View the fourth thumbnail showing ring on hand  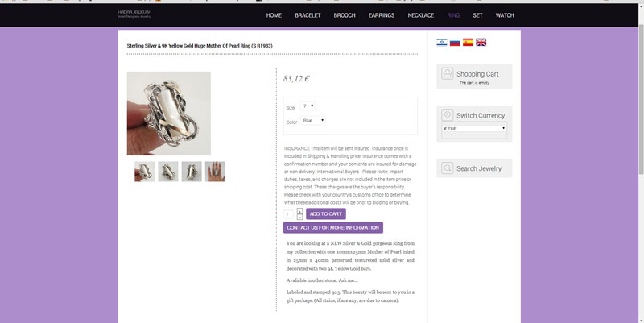tap(215, 171)
